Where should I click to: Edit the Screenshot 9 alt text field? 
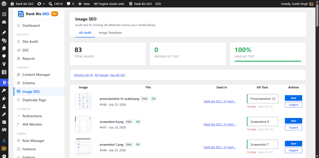pos(262,121)
